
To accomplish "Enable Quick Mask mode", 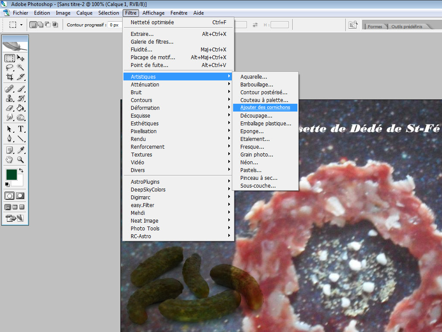I will pos(20,196).
